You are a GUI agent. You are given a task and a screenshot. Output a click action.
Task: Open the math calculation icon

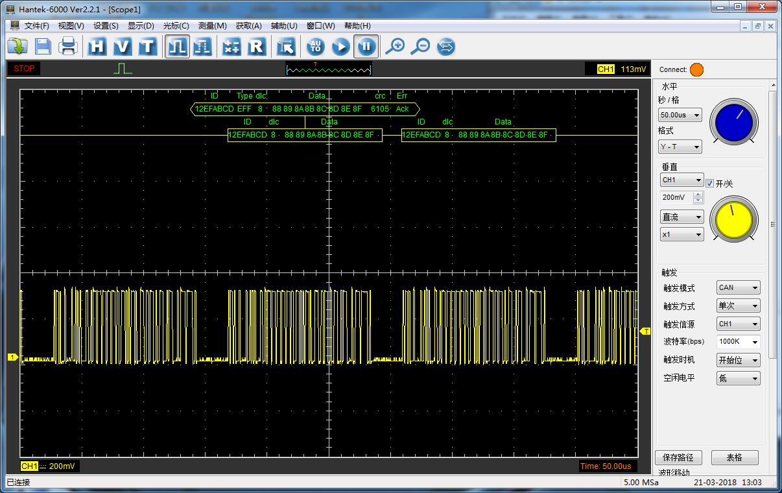click(231, 46)
